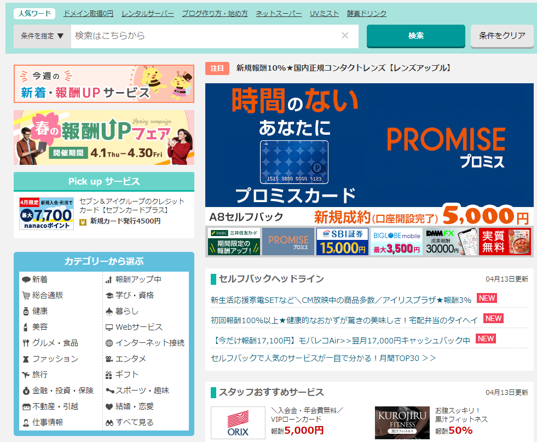Screen dimensions: 537x442
Task: Click the 条件をクリア button
Action: [x=502, y=36]
